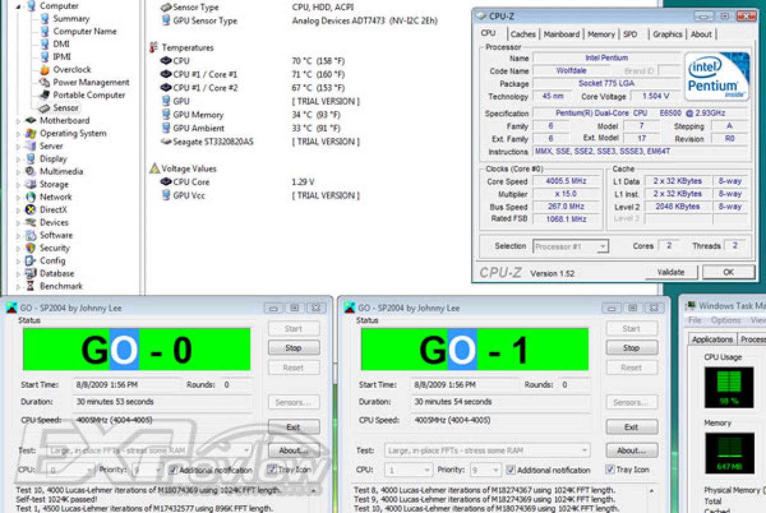Open the File menu in Task Manager
Screen dimensions: 766x513
[x=695, y=320]
